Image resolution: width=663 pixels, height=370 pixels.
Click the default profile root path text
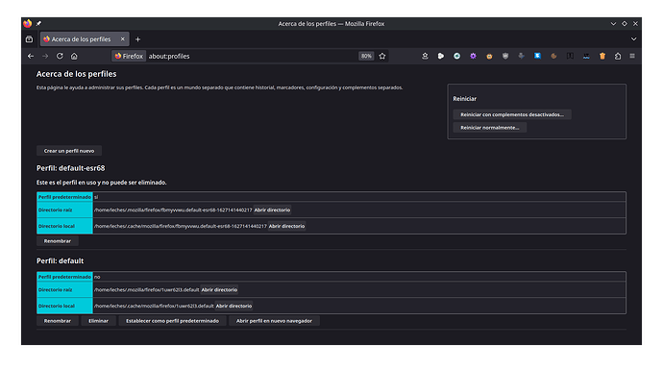coord(146,290)
